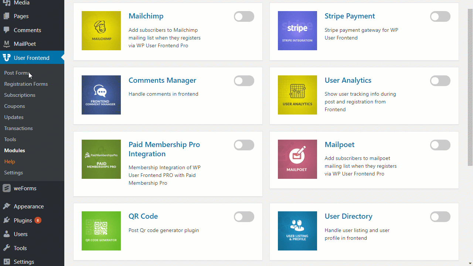The width and height of the screenshot is (473, 266).
Task: Click the MailPoet M icon
Action: point(7,44)
